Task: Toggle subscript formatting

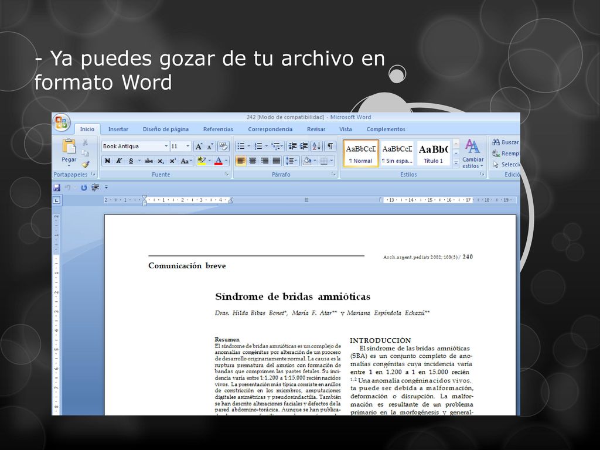Action: [x=161, y=161]
